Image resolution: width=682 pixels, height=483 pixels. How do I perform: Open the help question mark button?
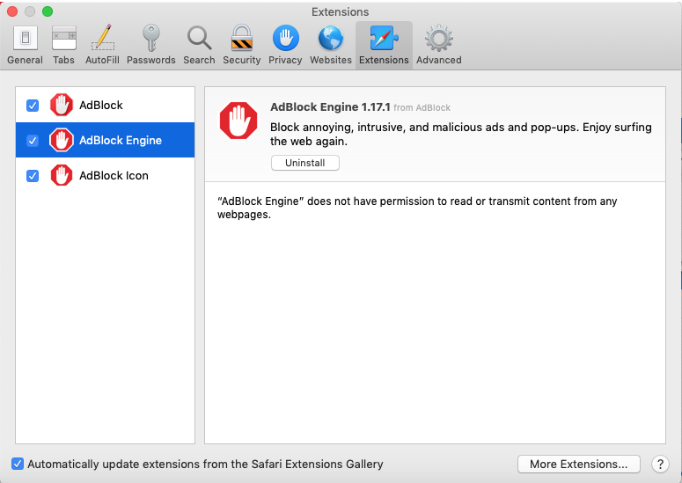pyautogui.click(x=660, y=464)
